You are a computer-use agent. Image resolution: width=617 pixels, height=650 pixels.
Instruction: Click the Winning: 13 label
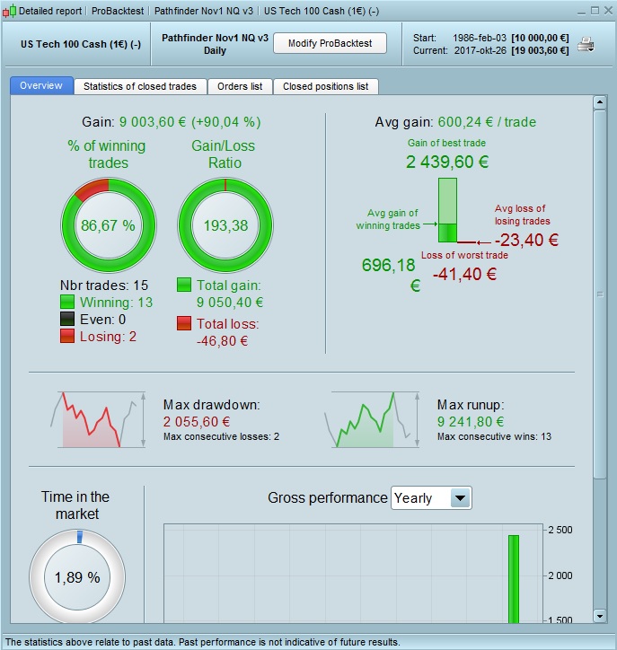pos(116,303)
